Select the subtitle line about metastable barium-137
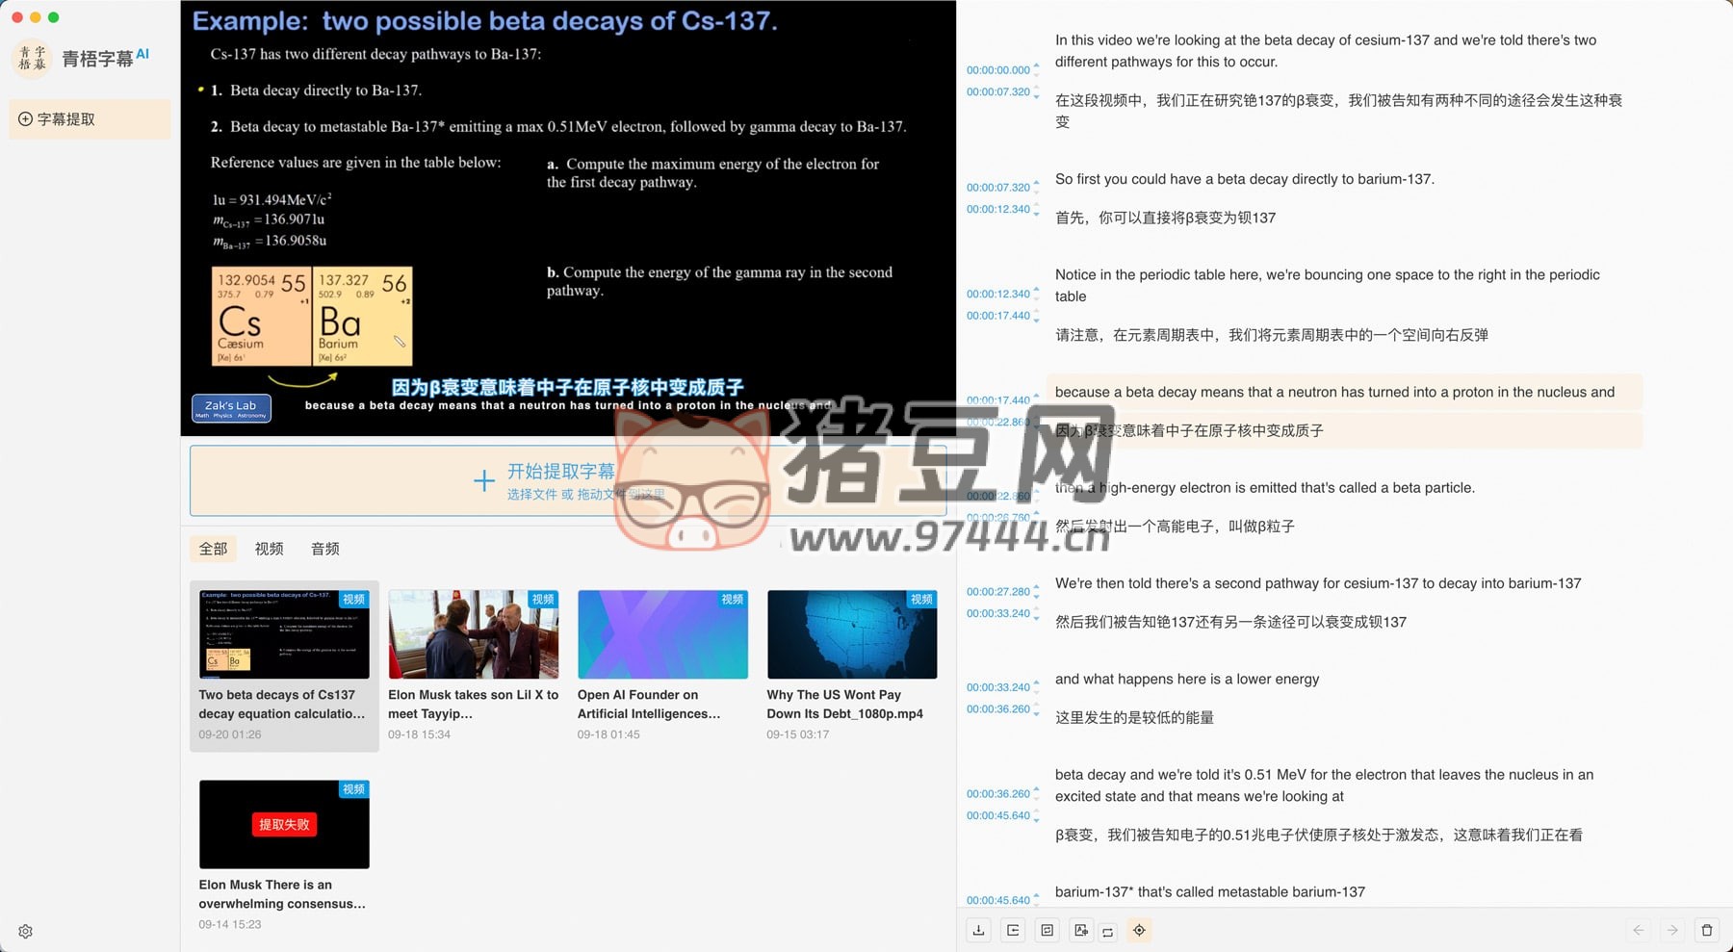Image resolution: width=1733 pixels, height=952 pixels. tap(1209, 891)
